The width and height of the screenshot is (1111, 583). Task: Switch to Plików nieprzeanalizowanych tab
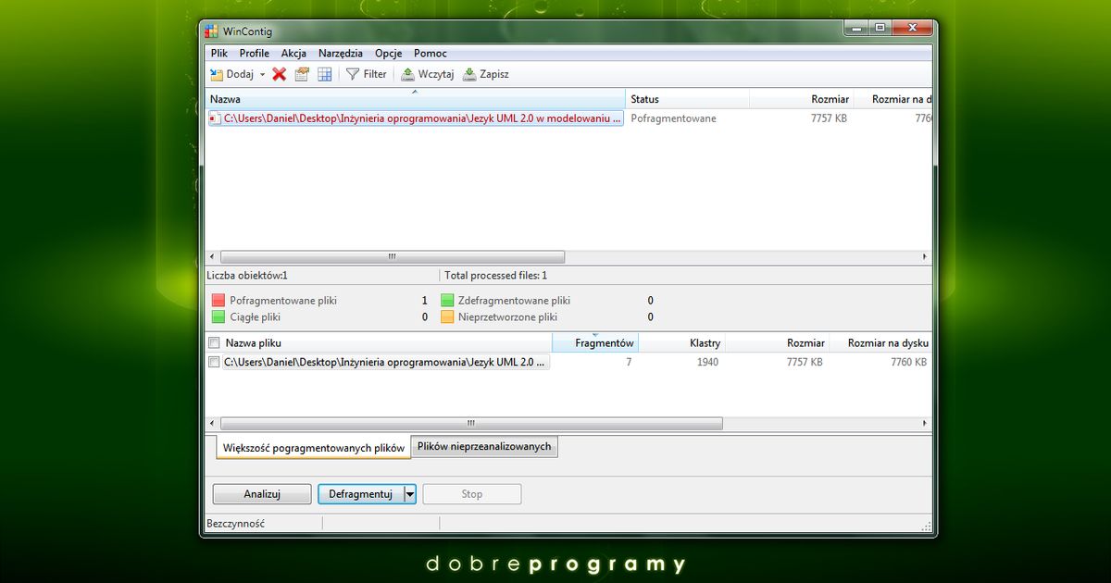484,447
